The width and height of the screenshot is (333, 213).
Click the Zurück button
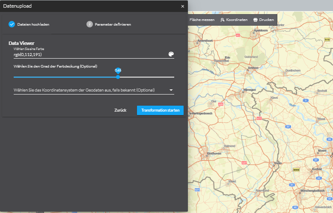(120, 110)
